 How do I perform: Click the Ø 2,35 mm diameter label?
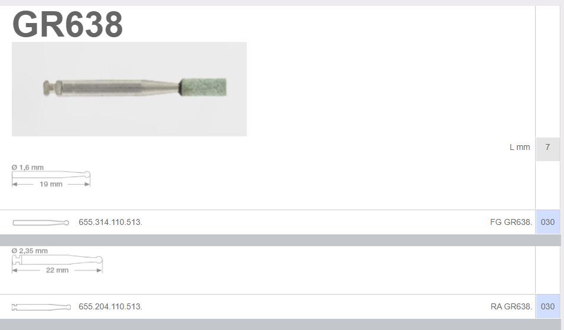coord(30,251)
